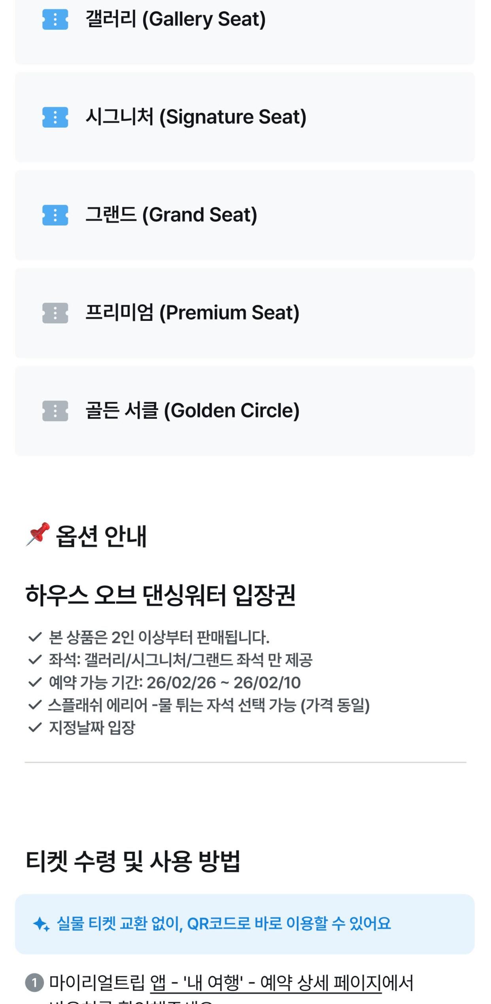
Task: Tap the QR코드로 바로 이용할 수 있어요 banner text
Action: pos(224,924)
